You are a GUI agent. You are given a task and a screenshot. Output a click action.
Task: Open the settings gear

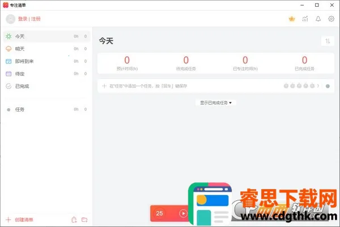point(331,19)
